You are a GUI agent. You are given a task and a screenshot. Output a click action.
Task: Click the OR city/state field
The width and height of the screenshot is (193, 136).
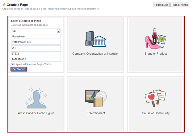click(x=36, y=48)
